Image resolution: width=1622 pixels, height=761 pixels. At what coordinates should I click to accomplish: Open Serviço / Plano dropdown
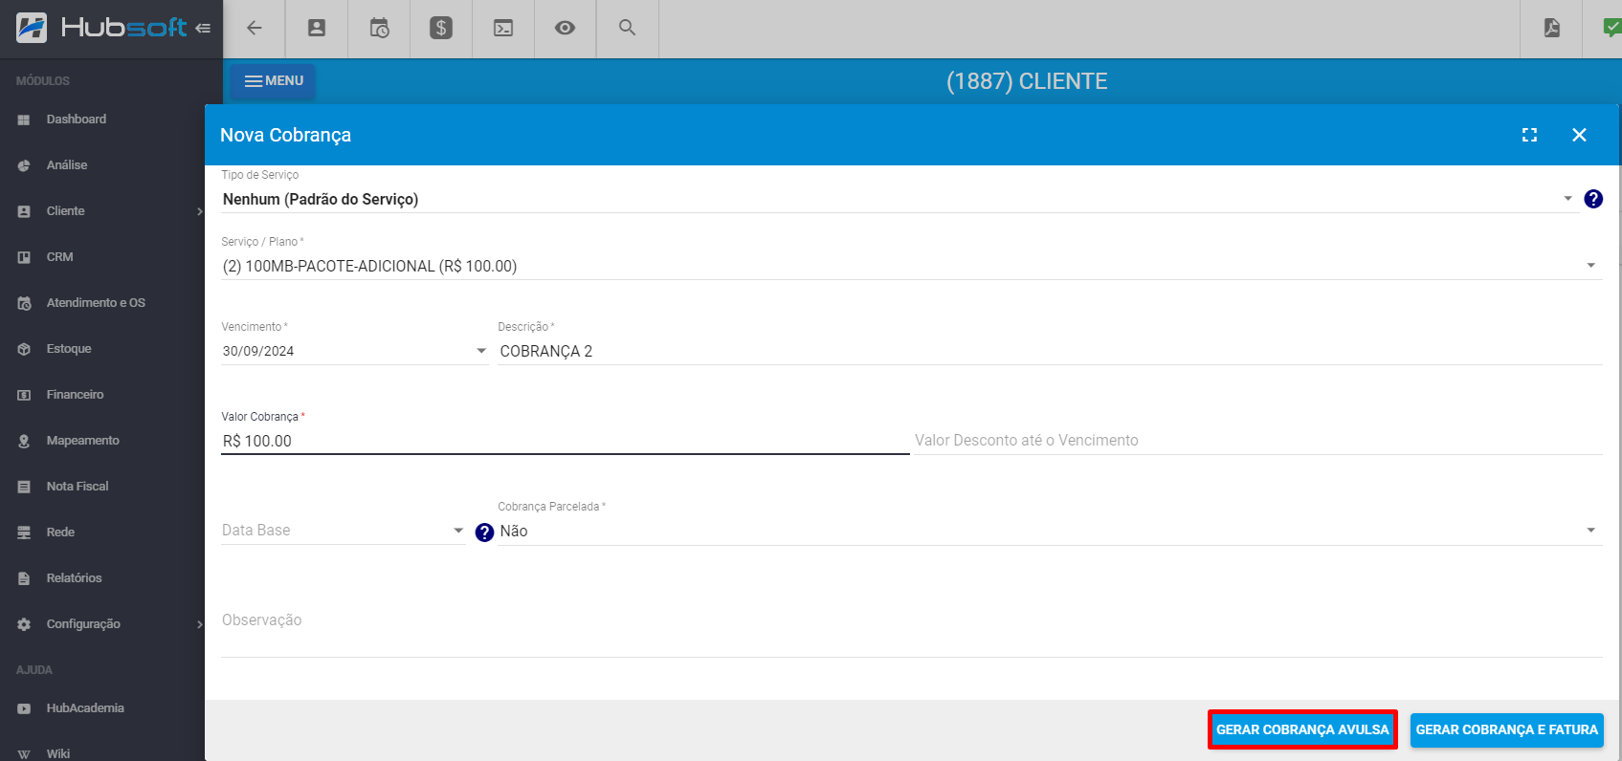(x=911, y=266)
